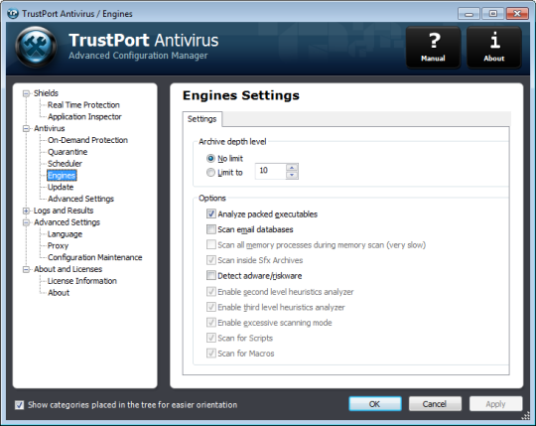Click the archive depth limit value field
The height and width of the screenshot is (426, 536).
pos(270,171)
